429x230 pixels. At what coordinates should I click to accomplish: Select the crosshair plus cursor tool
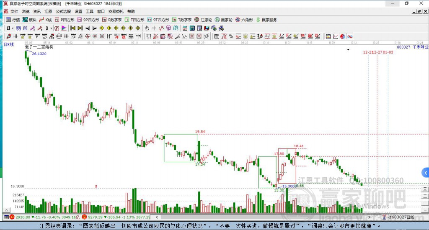click(x=154, y=28)
